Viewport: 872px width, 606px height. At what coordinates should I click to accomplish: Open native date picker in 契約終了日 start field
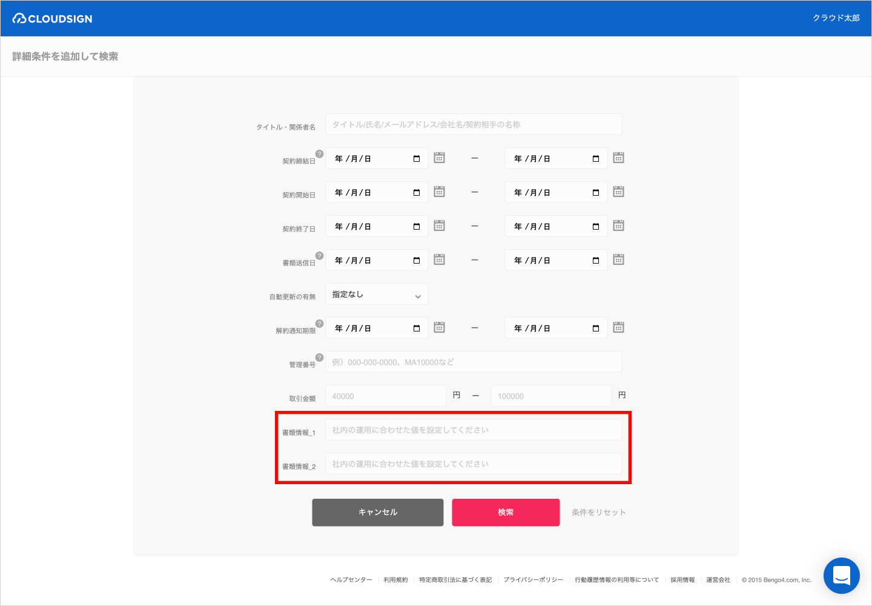coord(417,227)
